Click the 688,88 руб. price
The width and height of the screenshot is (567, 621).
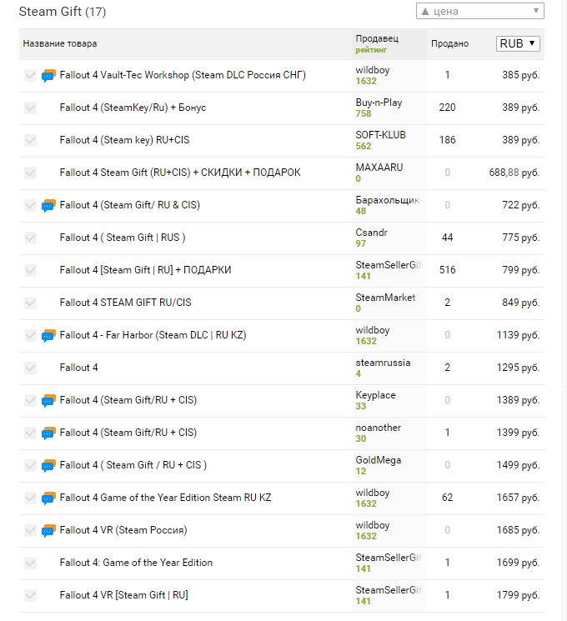[x=514, y=173]
